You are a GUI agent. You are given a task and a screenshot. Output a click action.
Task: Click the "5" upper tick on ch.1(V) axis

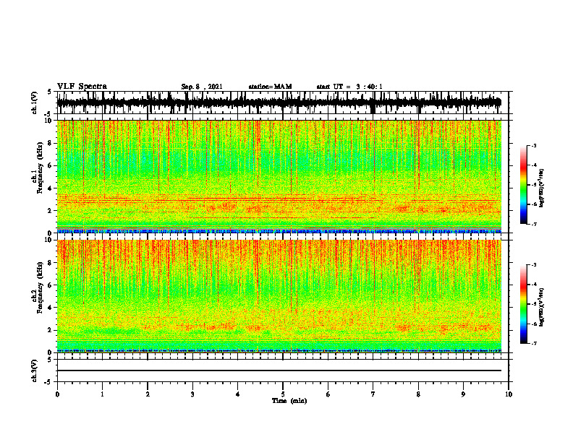pos(50,92)
